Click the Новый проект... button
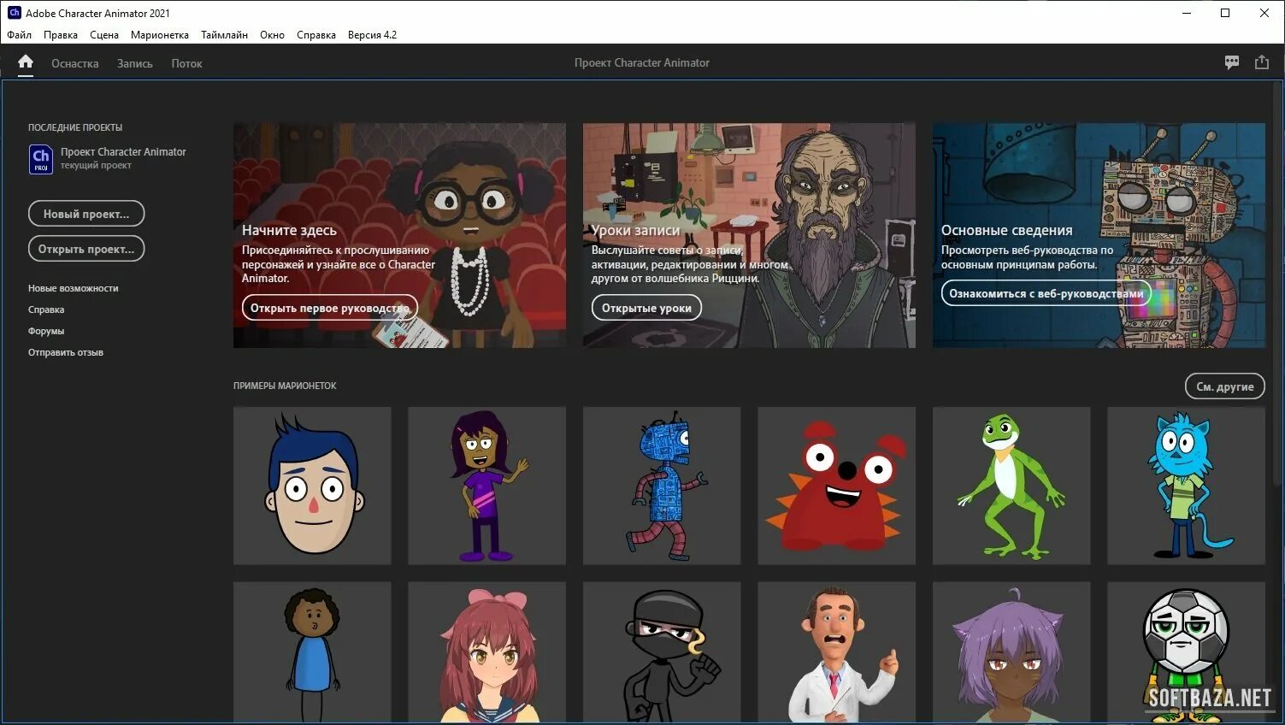Screen dimensions: 1285x725 coord(86,214)
